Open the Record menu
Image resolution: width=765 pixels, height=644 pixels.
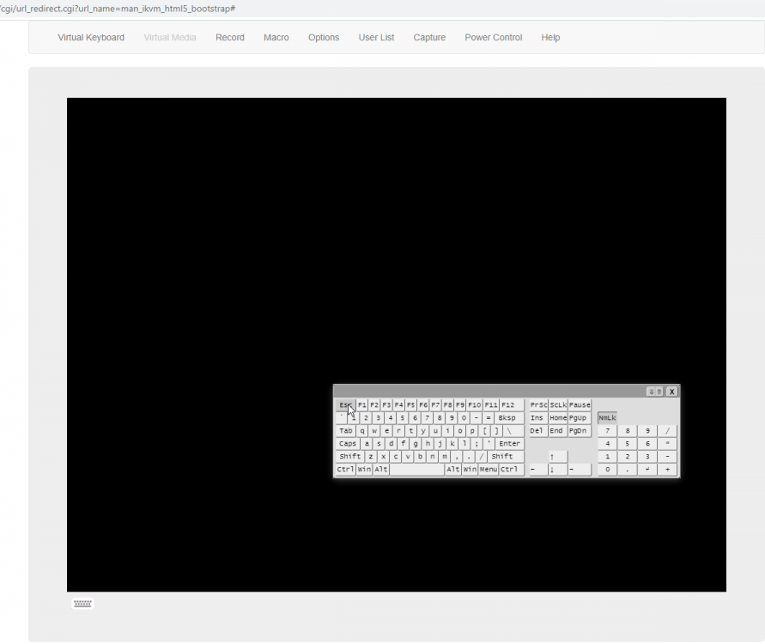(230, 38)
